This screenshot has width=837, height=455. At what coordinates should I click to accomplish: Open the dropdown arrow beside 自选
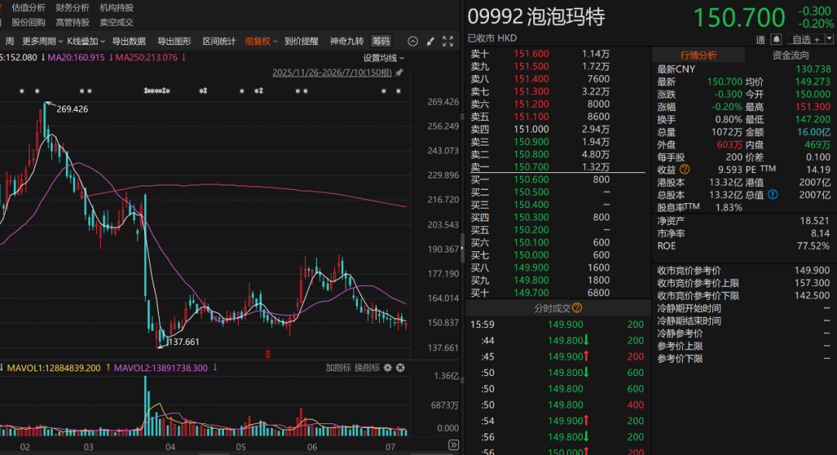[x=829, y=39]
